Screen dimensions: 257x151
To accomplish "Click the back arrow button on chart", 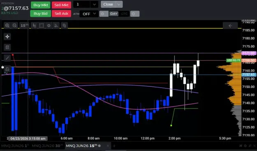I will [x=230, y=26].
